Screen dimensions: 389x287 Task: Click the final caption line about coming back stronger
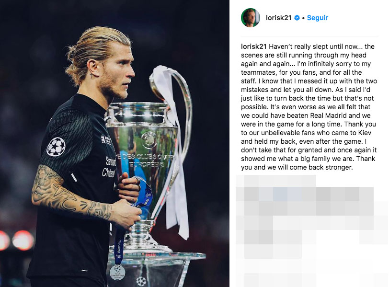[x=297, y=167]
